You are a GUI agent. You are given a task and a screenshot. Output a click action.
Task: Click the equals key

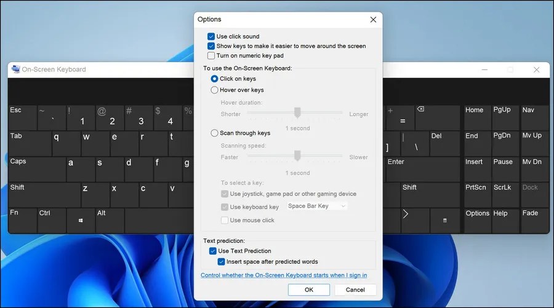point(400,117)
